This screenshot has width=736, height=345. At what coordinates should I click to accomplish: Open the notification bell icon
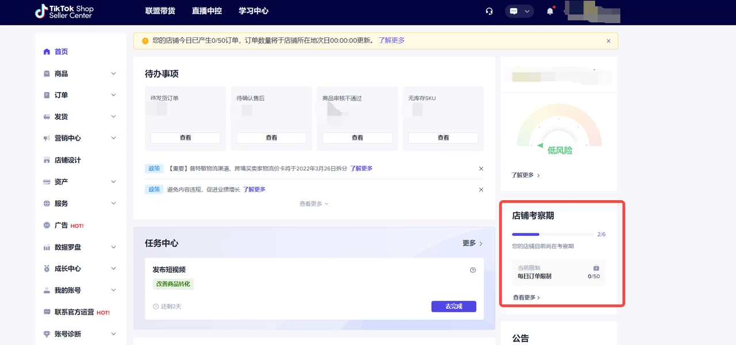tap(550, 11)
